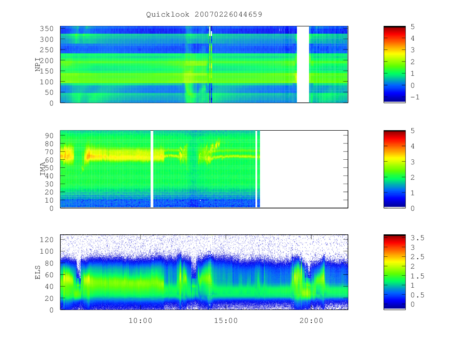Click the NPI spectrogram panel
Image resolution: width=464 pixels, height=348 pixels.
click(204, 65)
